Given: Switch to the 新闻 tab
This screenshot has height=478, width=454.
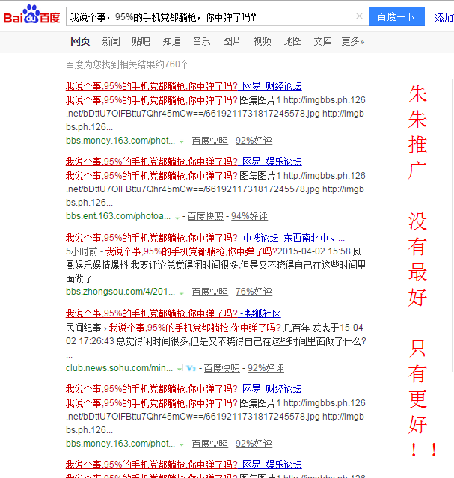Looking at the screenshot, I should coord(111,41).
